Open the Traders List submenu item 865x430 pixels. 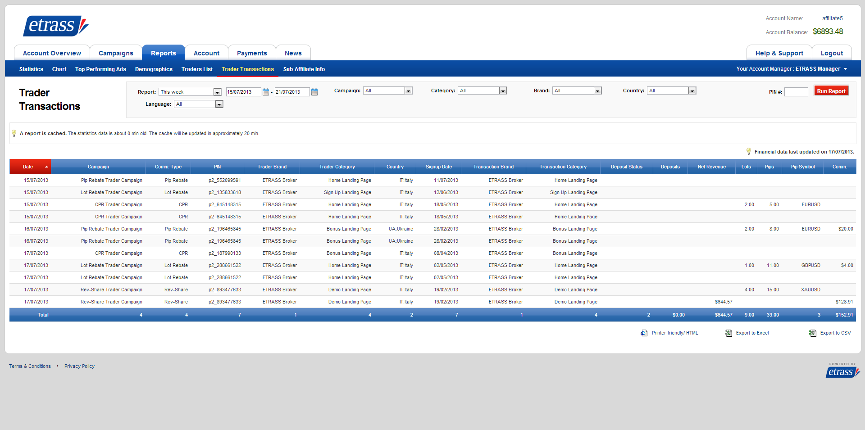point(197,69)
